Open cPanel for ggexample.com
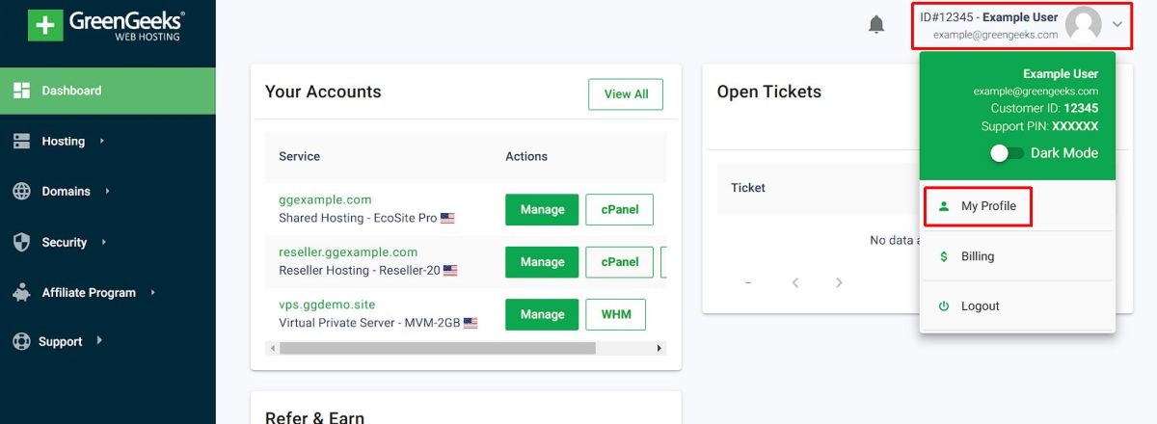 pyautogui.click(x=620, y=209)
